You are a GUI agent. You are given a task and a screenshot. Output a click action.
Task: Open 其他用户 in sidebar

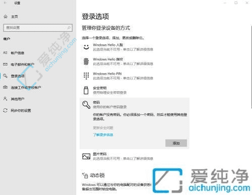click(x=18, y=99)
